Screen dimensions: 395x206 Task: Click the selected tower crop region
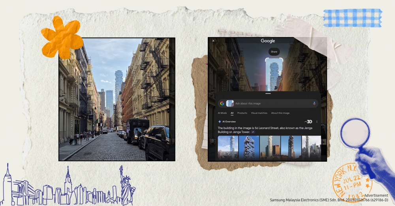click(274, 74)
